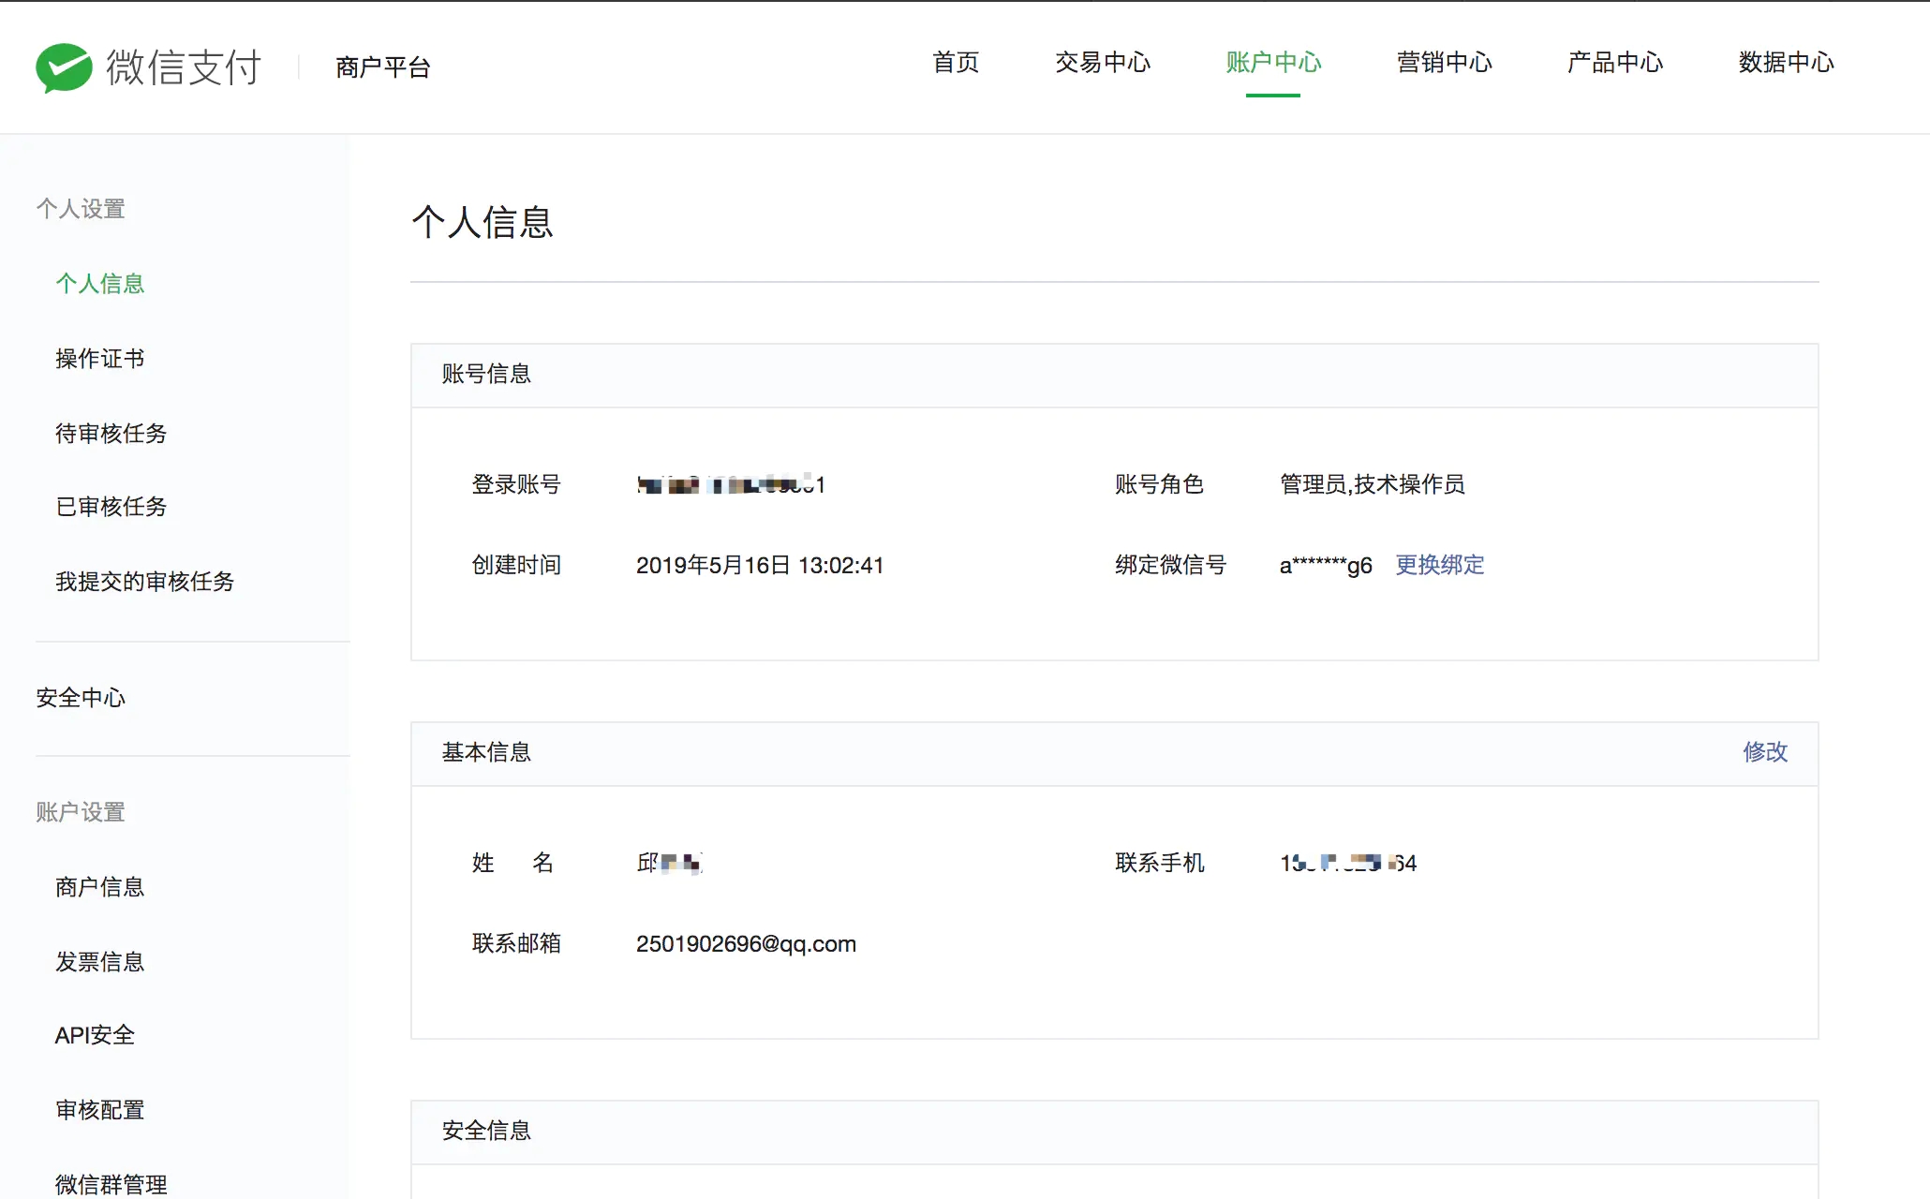Open 数据中心 in the navigation
The image size is (1930, 1199).
coord(1784,63)
